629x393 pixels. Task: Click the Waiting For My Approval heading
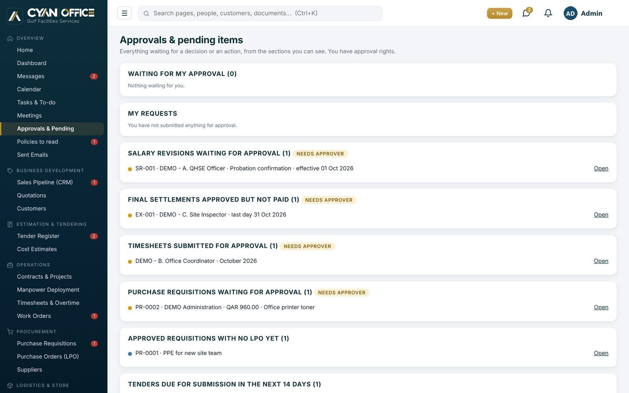(x=182, y=74)
